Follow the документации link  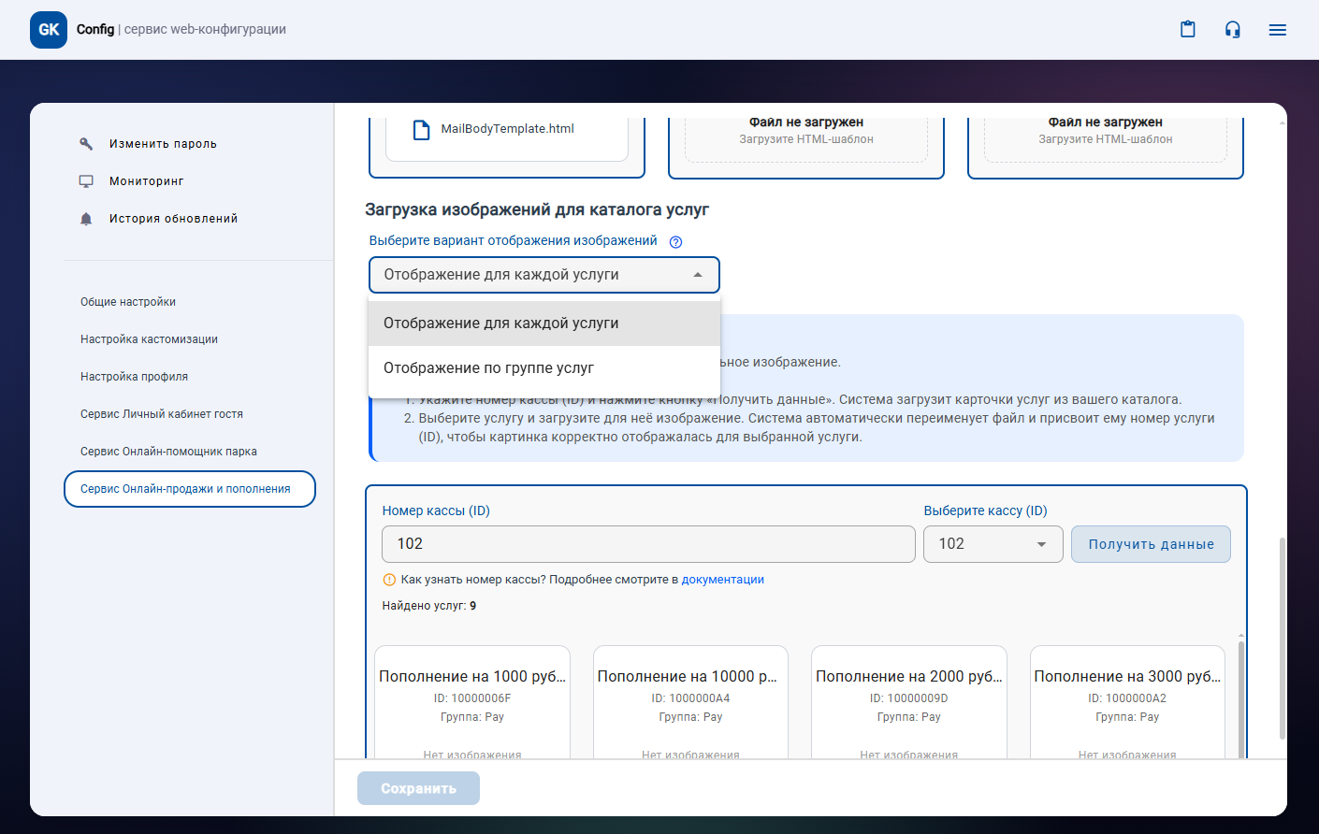tap(722, 580)
